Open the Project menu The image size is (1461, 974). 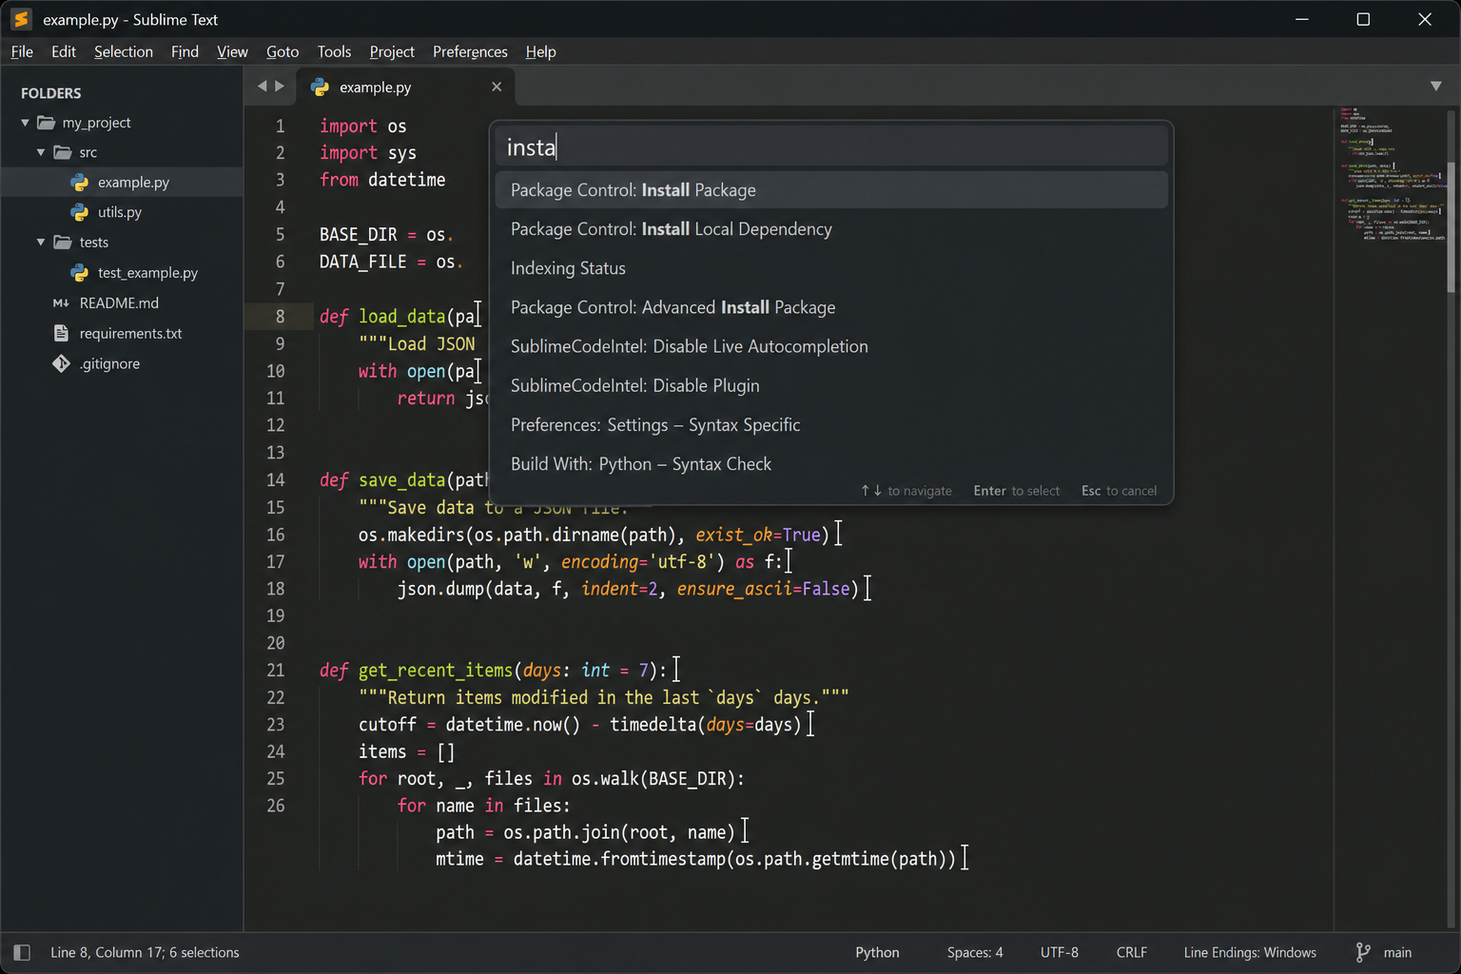coord(392,51)
